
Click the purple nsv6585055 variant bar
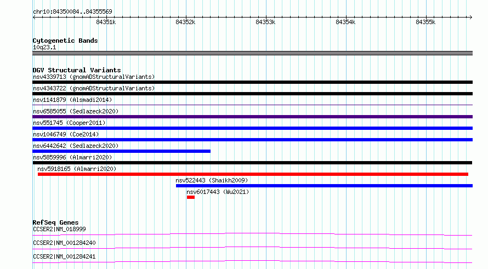(x=252, y=117)
